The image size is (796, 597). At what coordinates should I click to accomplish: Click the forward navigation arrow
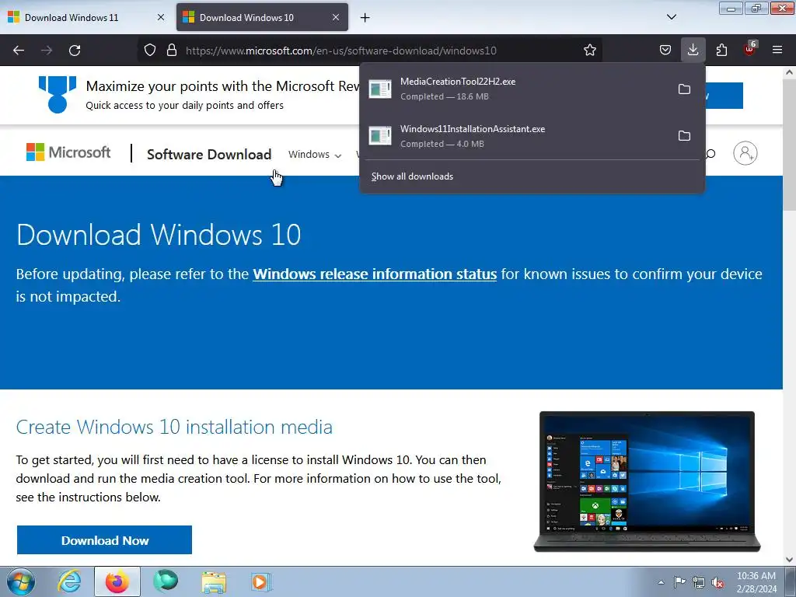point(47,51)
